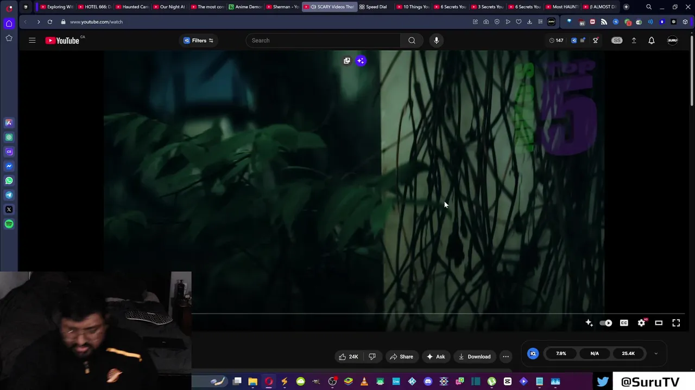Viewport: 695px width, 390px height.
Task: Open Discord from the taskbar
Action: click(428, 382)
